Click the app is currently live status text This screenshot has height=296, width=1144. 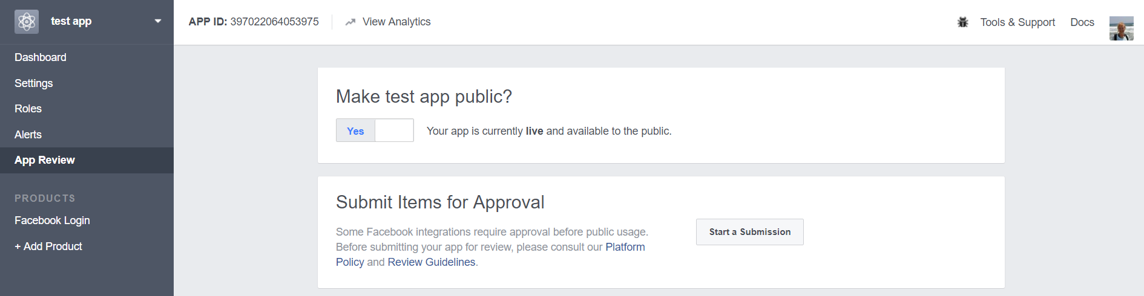(549, 131)
